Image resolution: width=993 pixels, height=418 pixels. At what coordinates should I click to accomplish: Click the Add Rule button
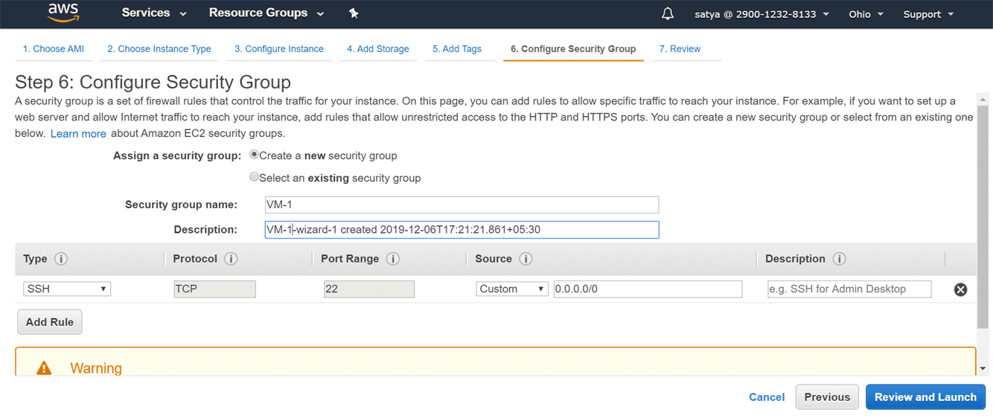(50, 322)
